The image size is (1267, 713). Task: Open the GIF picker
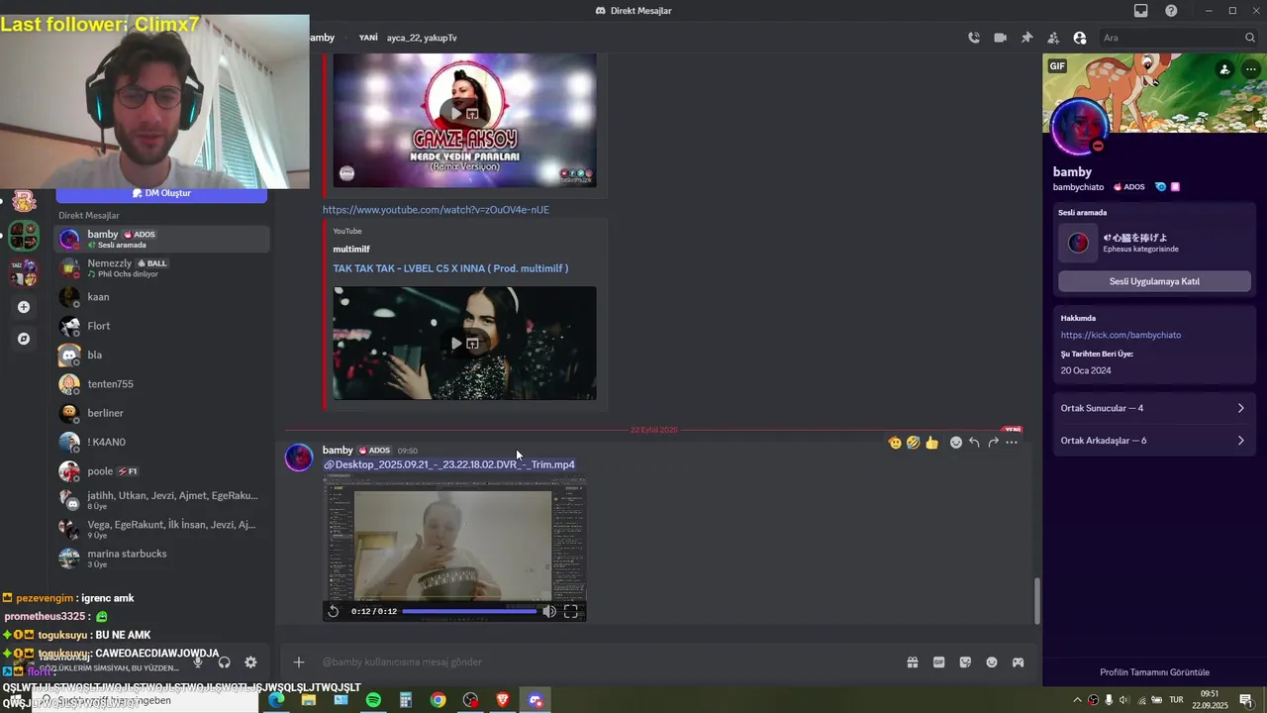click(x=938, y=662)
